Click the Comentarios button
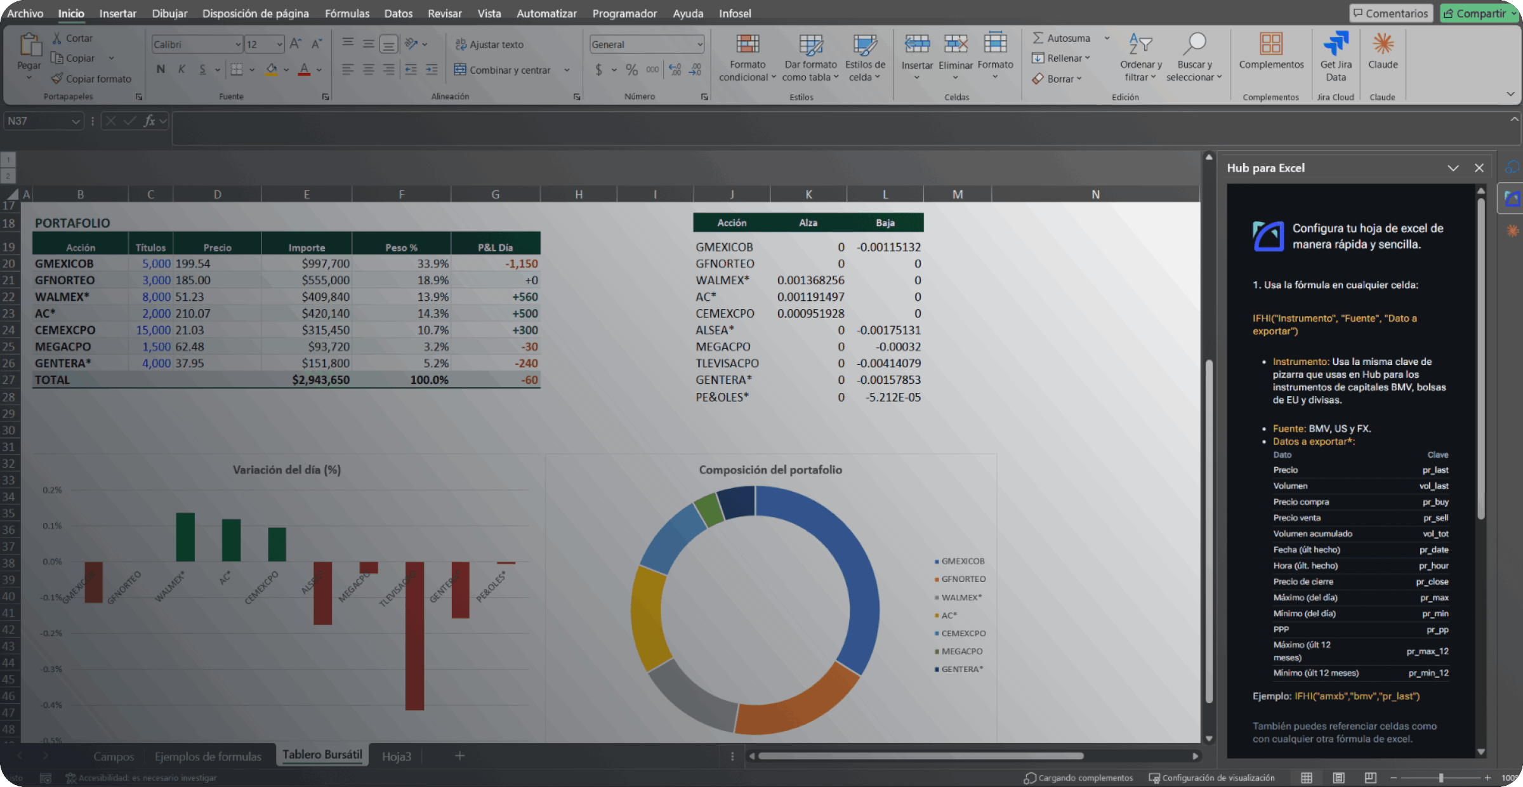Screen dimensions: 1523x787 coord(1390,13)
